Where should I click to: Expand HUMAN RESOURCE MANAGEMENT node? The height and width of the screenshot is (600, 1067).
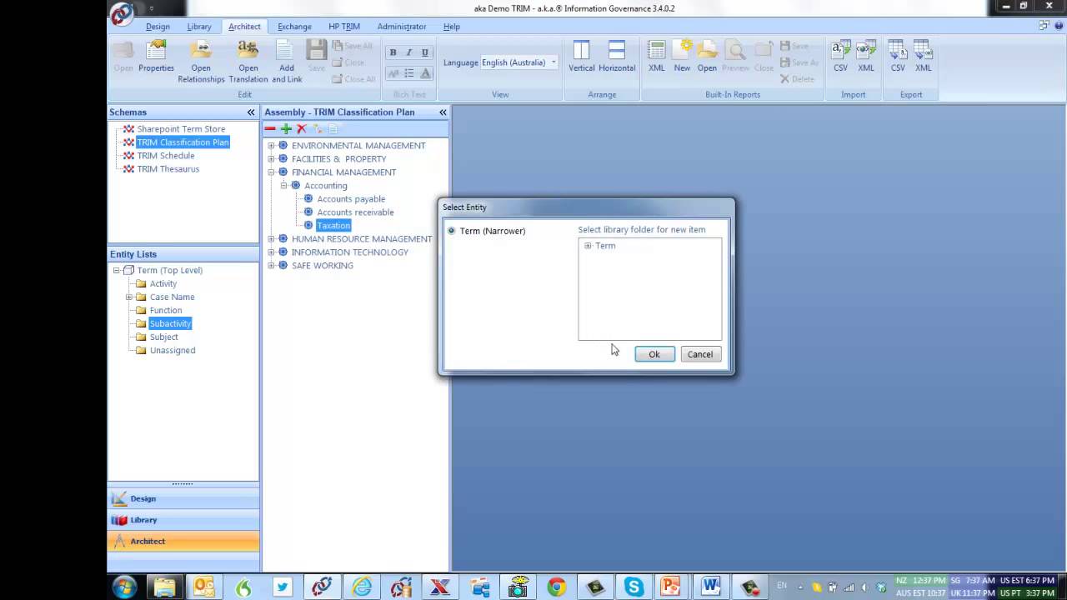(x=271, y=239)
